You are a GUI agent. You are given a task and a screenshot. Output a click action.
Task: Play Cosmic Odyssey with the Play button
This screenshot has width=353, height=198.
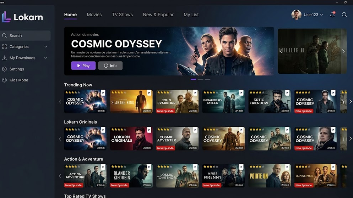click(83, 66)
